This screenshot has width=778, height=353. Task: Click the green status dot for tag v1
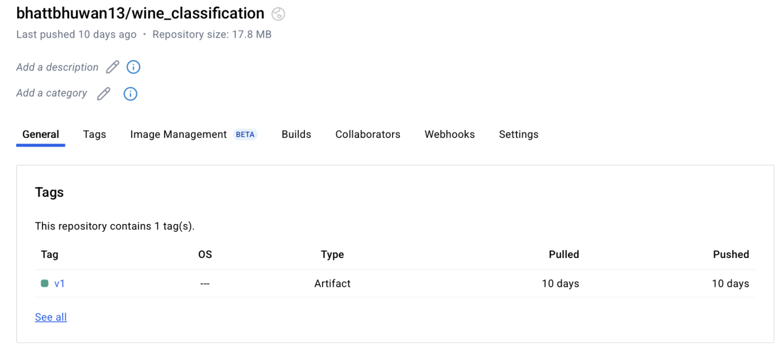(x=45, y=283)
